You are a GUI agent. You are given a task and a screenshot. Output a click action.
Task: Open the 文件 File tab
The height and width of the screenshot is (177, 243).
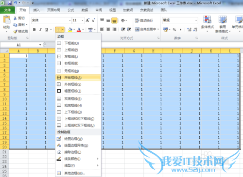tap(8, 10)
